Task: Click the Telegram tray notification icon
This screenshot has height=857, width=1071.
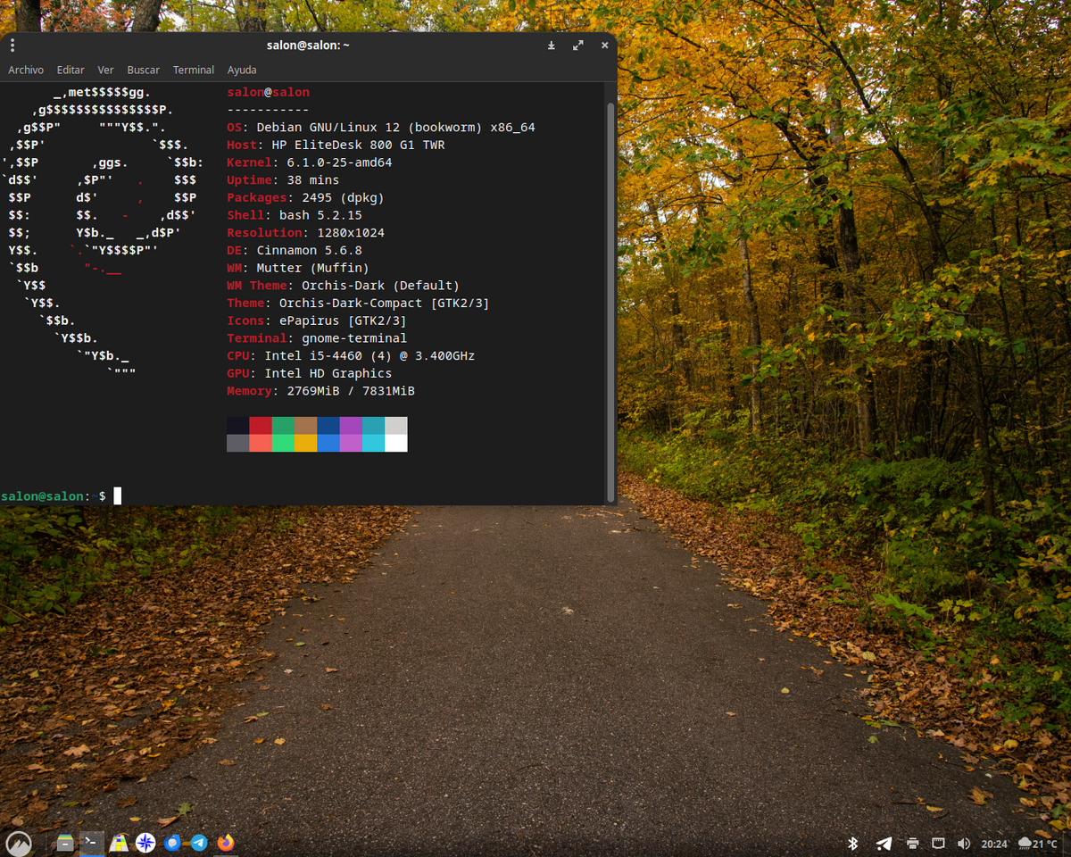Action: coord(884,844)
